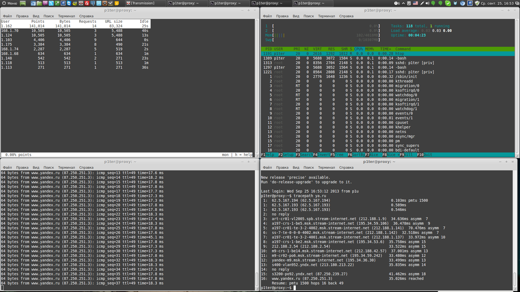This screenshot has width=520, height=292.
Task: Launch TeamViewer from the panel
Action: coord(69,3)
